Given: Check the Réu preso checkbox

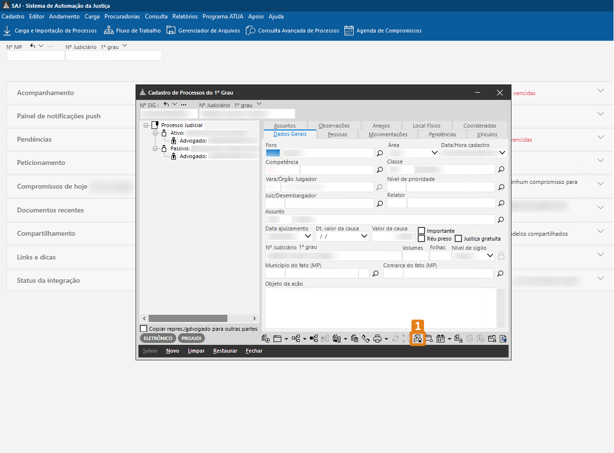Looking at the screenshot, I should tap(422, 239).
